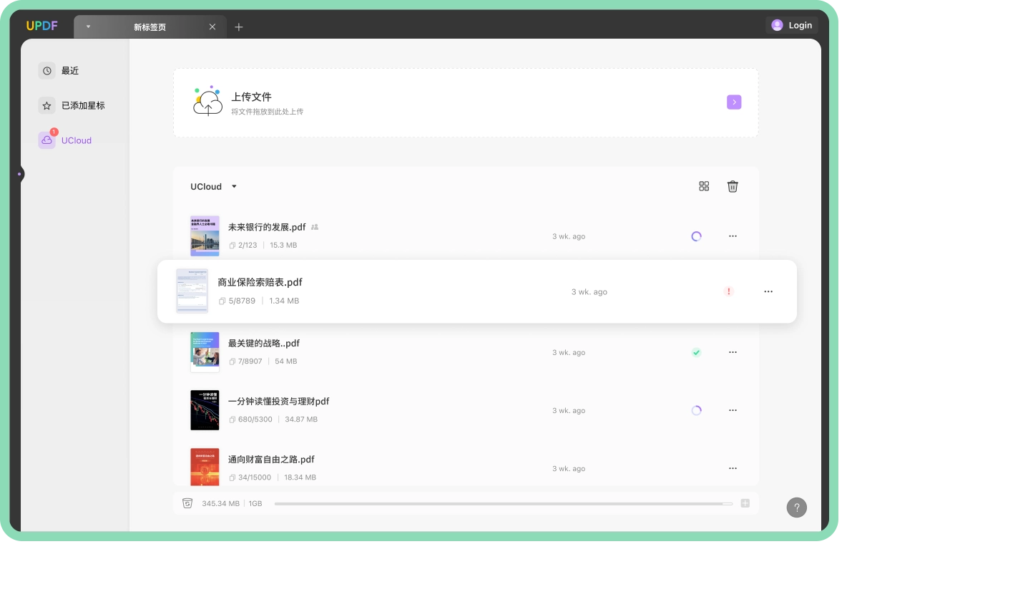Open thumbnail of 最关键的战略..pdf

[x=205, y=352]
